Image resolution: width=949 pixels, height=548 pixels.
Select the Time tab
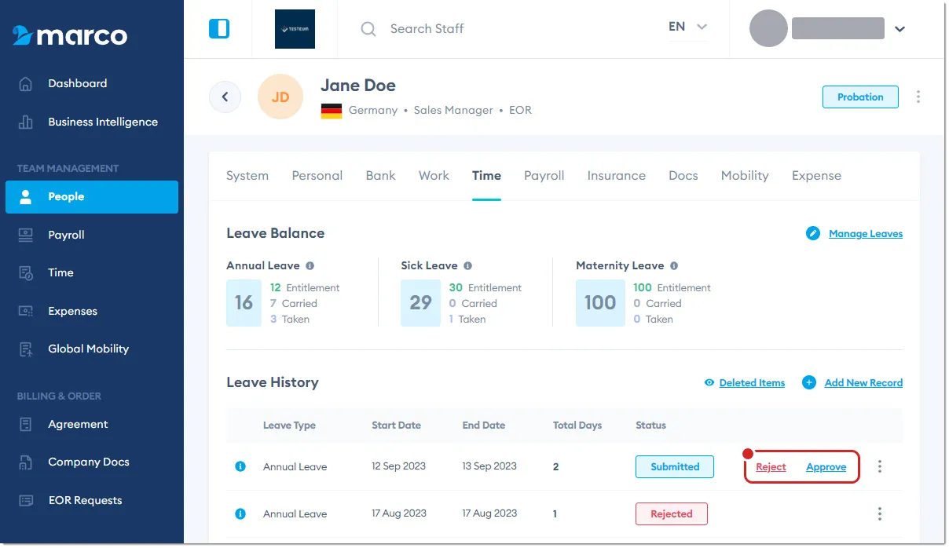coord(486,176)
